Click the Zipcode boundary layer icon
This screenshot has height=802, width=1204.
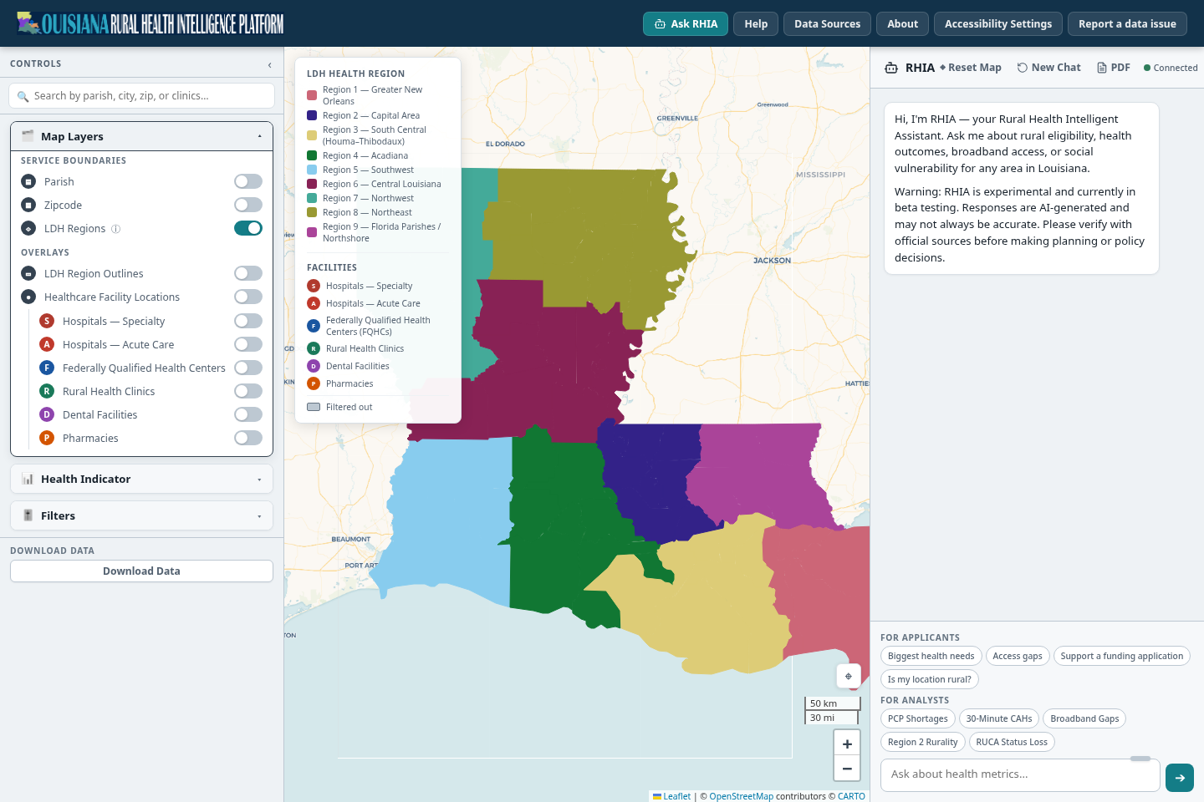(28, 205)
